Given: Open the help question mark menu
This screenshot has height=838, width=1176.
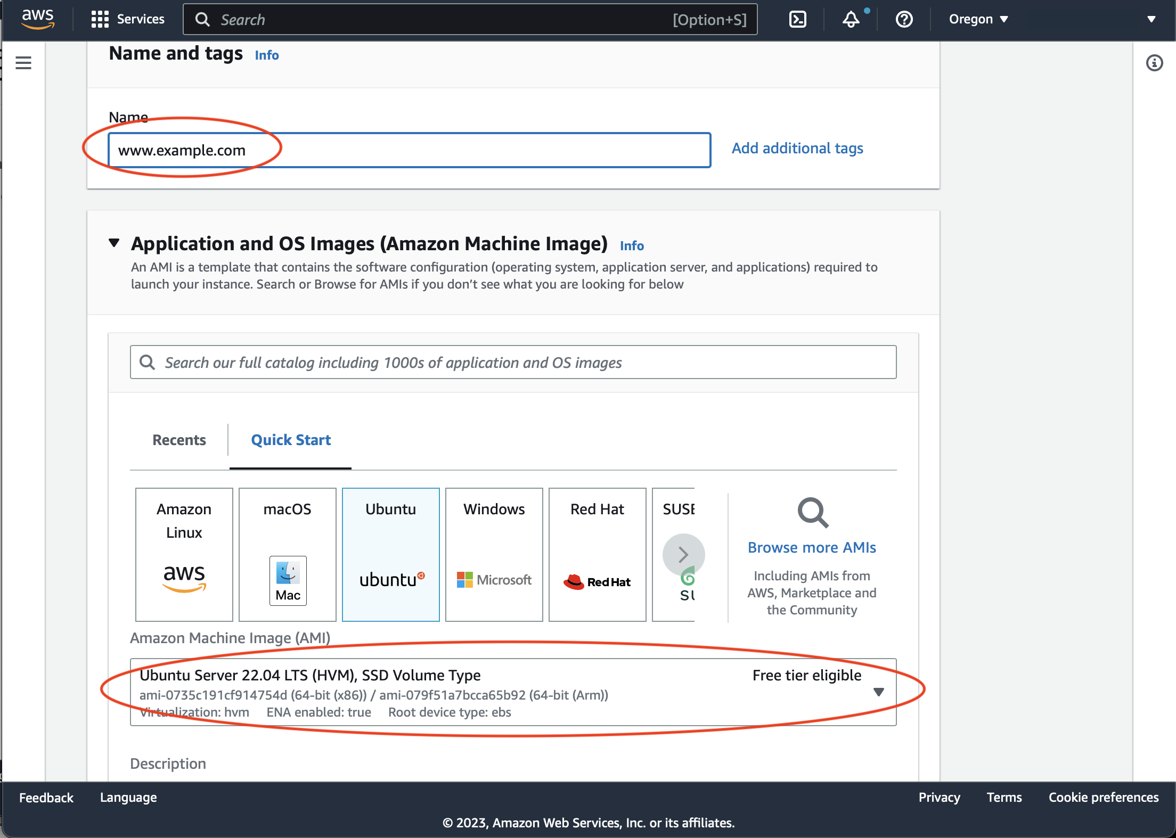Looking at the screenshot, I should 904,19.
